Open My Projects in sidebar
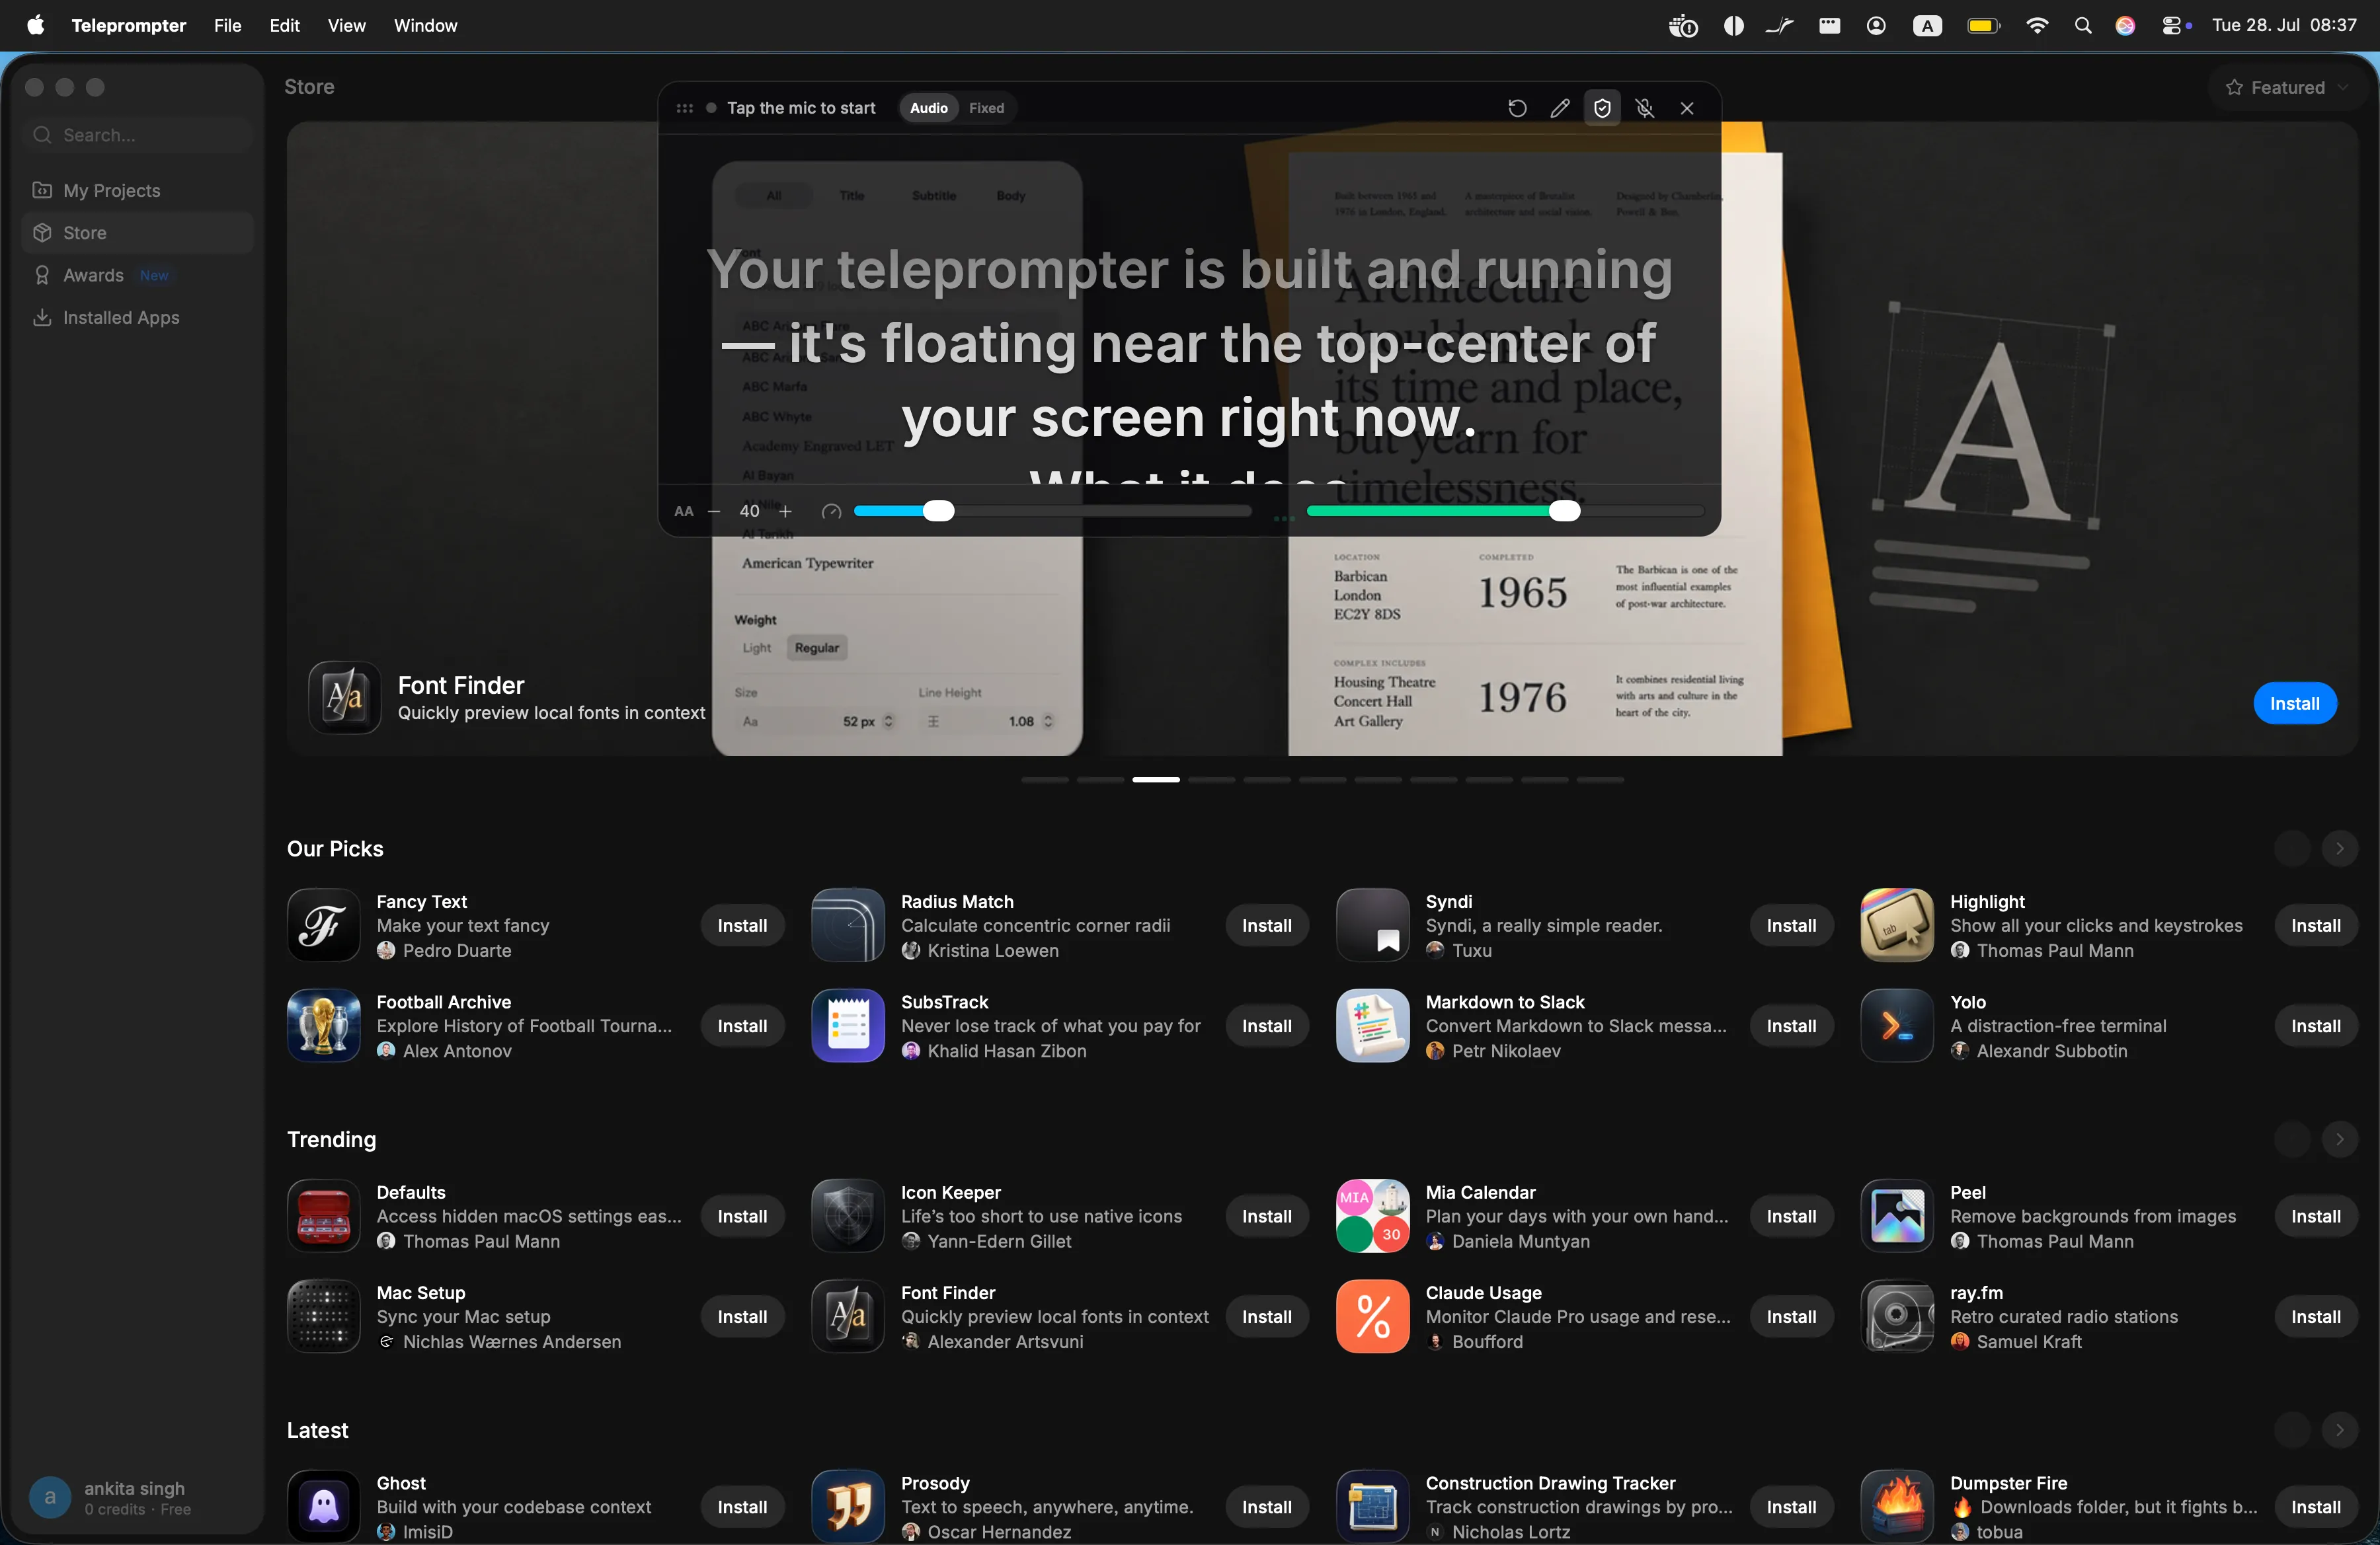Screen dimensions: 2380x1545 click(138, 190)
